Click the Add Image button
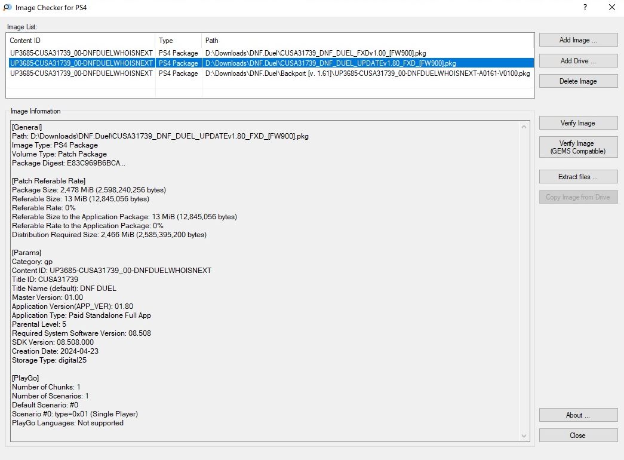Viewport: 624px width, 460px height. tap(578, 40)
